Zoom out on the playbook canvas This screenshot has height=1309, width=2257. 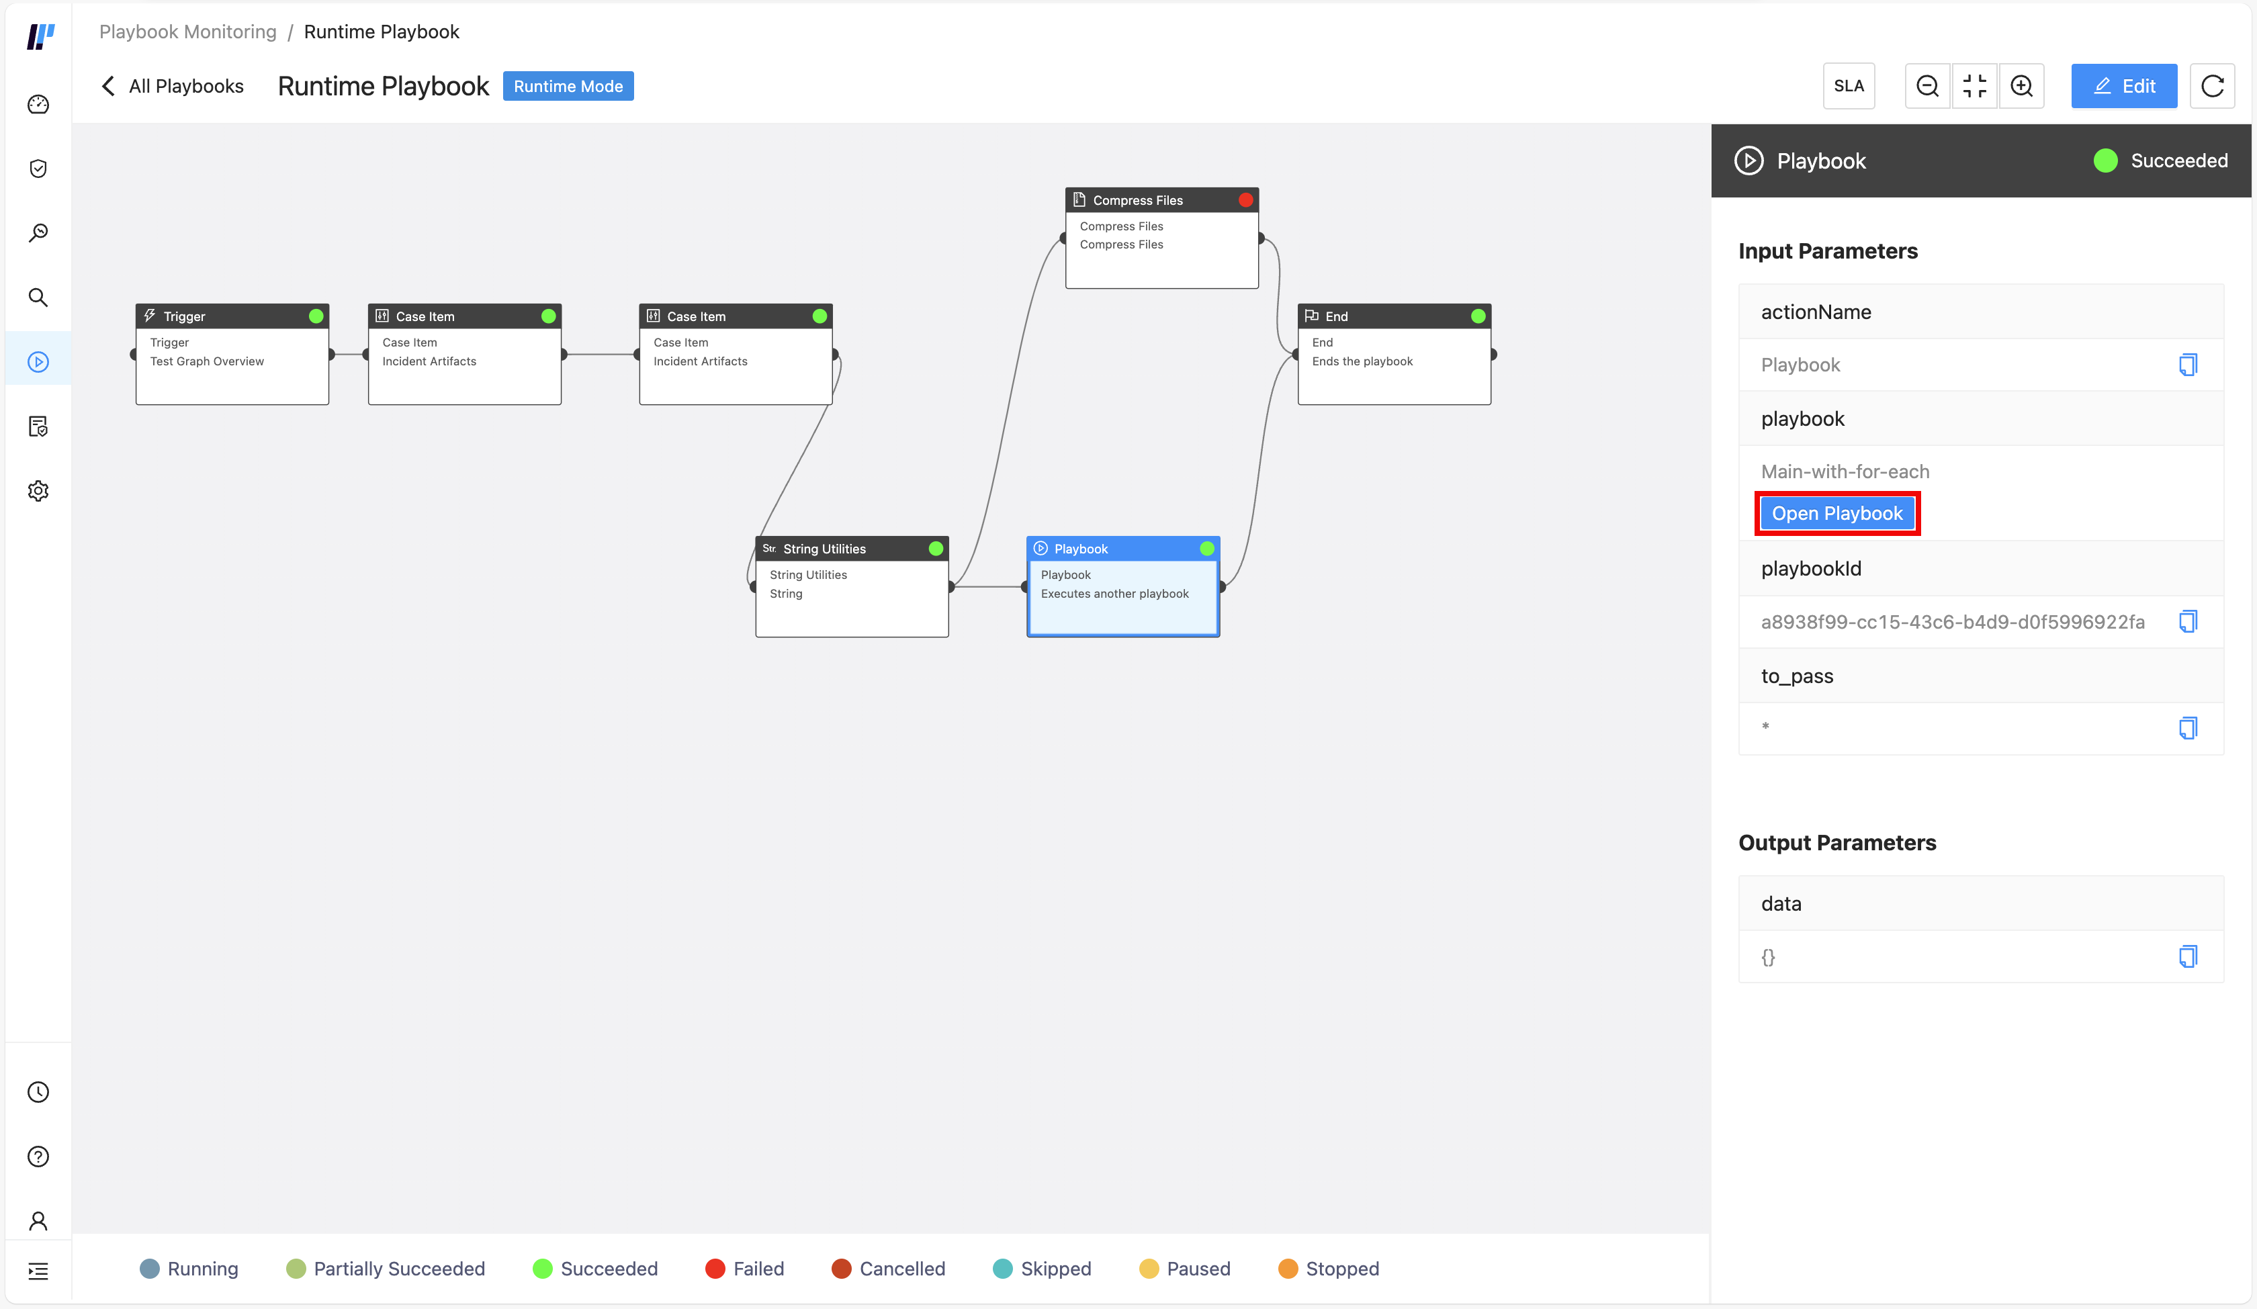pos(1927,85)
